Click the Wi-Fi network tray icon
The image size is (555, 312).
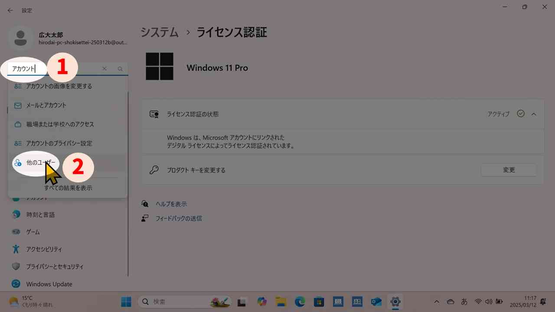point(478,302)
